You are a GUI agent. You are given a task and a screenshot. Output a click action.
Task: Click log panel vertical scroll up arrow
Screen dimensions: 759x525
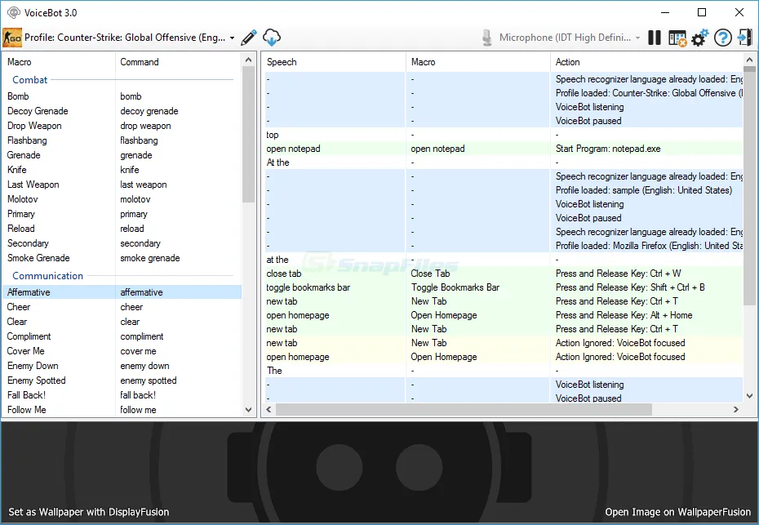pyautogui.click(x=749, y=60)
